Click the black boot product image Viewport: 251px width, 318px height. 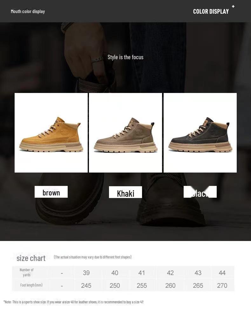[200, 133]
